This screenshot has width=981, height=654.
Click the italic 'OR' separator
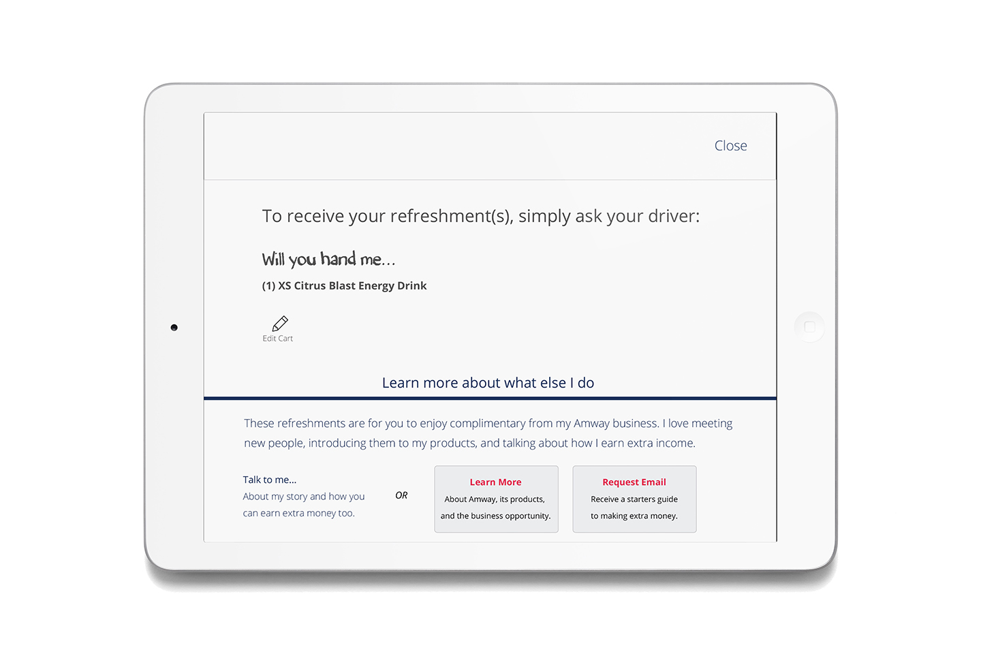[401, 495]
